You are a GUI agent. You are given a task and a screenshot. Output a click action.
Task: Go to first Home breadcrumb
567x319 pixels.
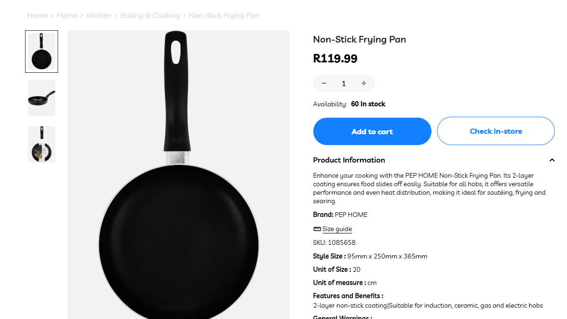(x=37, y=16)
